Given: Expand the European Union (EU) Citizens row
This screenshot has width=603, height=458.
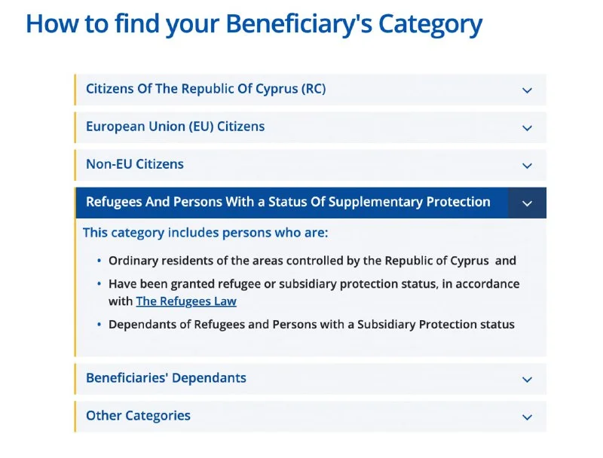Looking at the screenshot, I should [176, 127].
